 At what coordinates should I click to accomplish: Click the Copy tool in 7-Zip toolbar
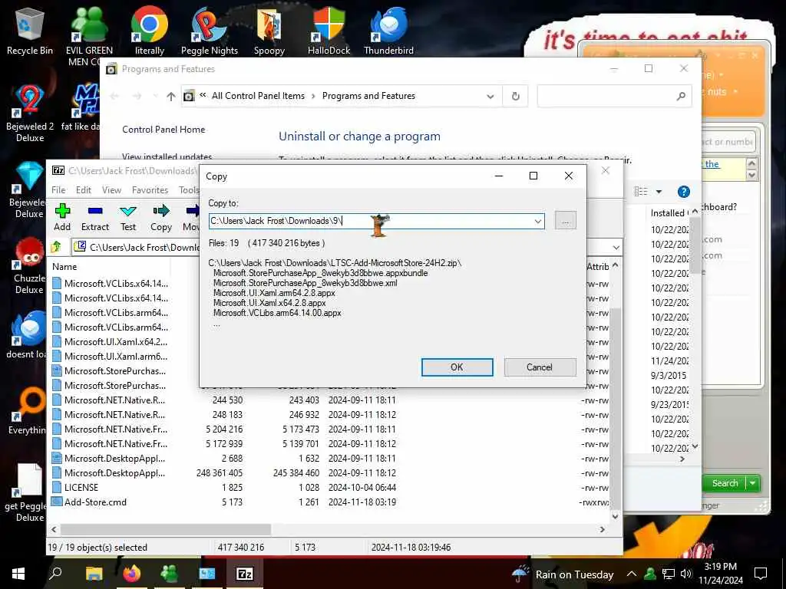161,217
